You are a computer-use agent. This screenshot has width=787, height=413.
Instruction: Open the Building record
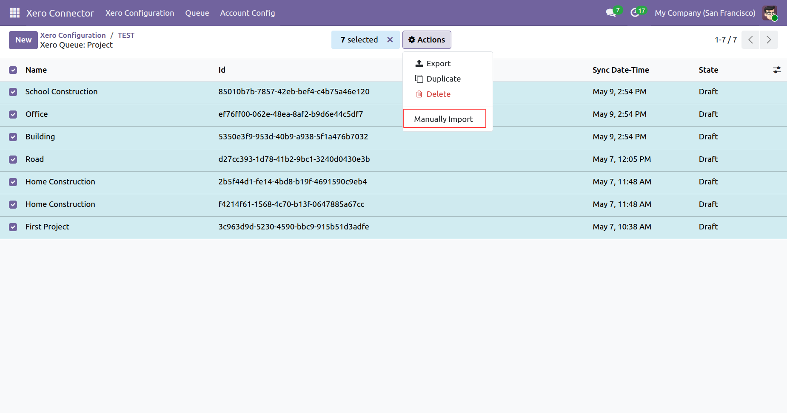[x=40, y=136]
